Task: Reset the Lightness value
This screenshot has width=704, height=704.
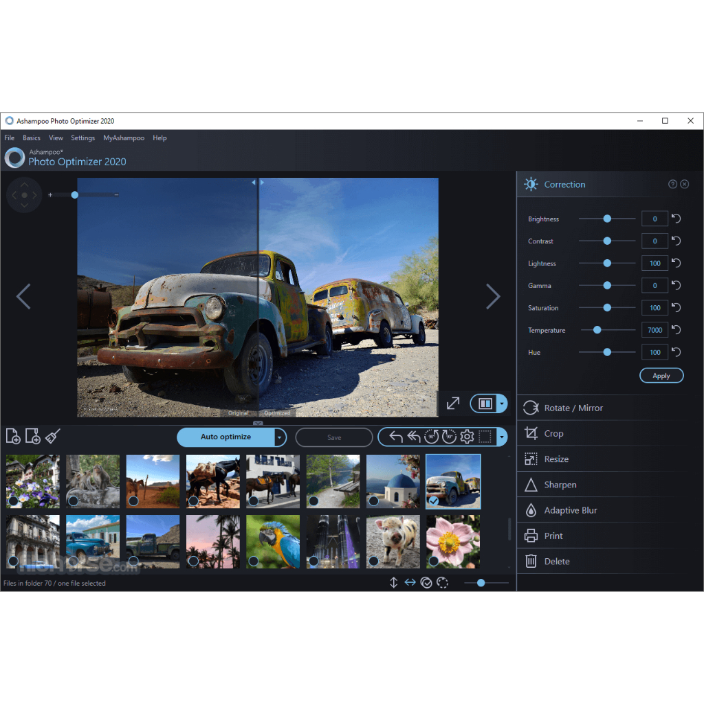Action: 676,263
